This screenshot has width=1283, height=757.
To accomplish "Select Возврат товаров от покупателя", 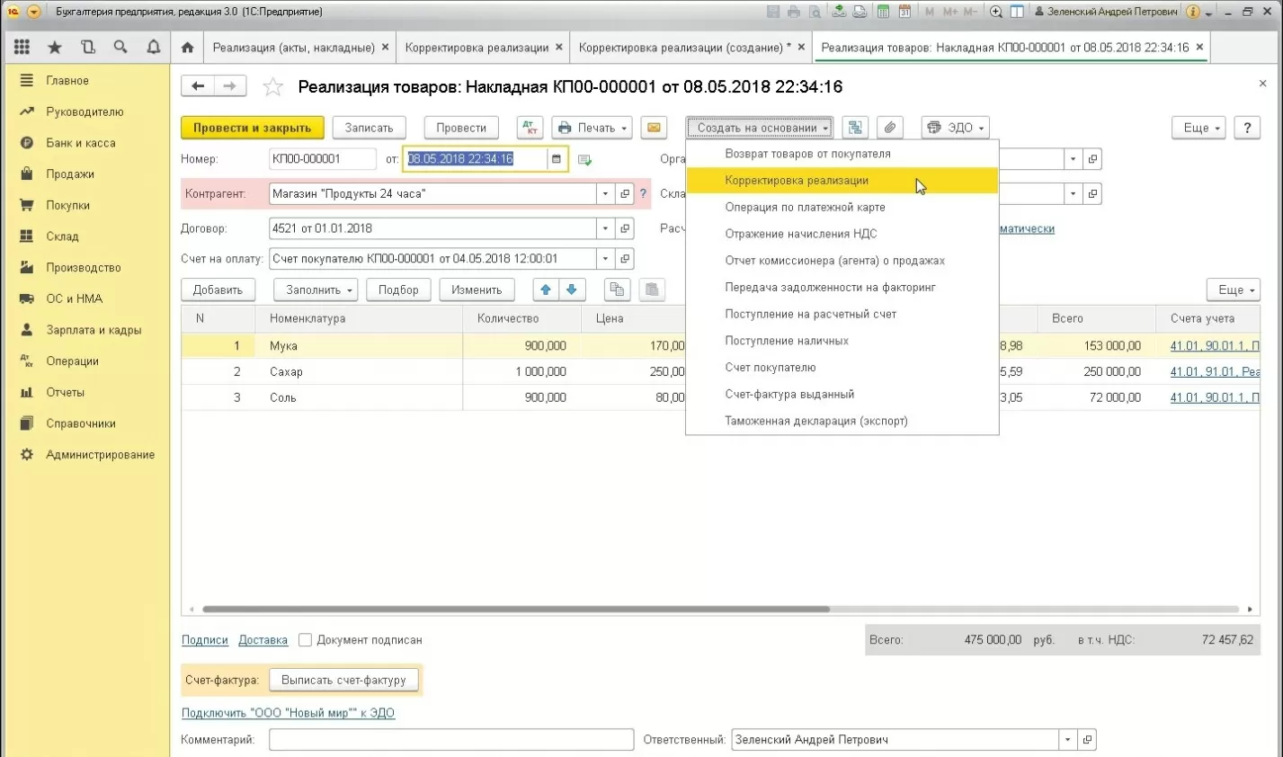I will click(x=807, y=154).
